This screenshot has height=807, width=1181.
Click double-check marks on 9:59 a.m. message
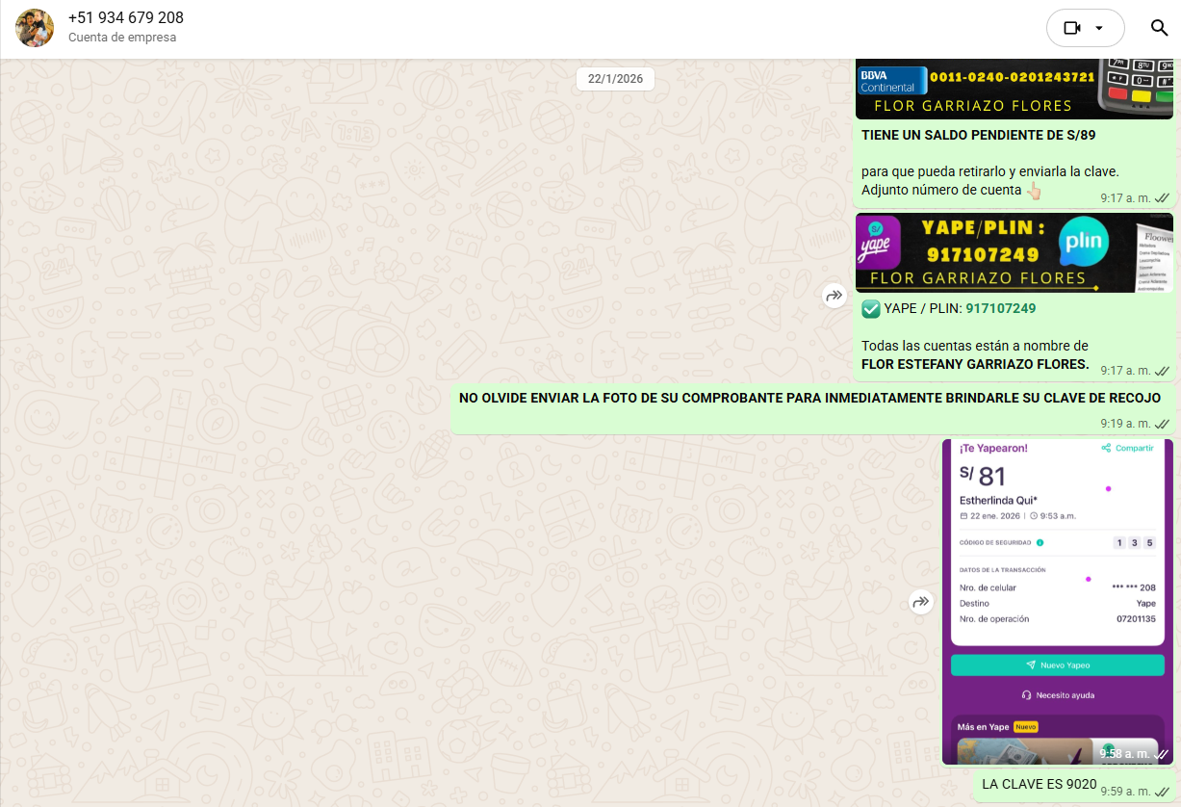(x=1162, y=792)
